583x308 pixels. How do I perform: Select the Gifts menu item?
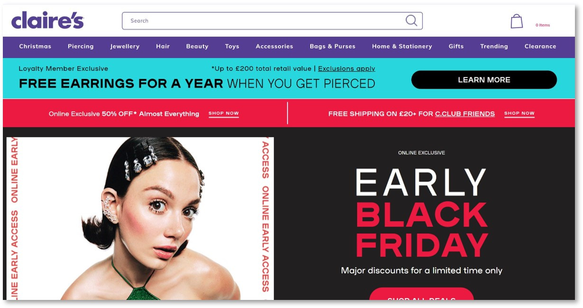point(456,47)
